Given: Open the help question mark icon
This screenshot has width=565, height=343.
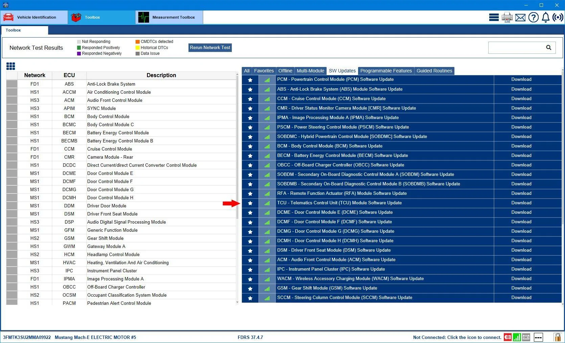Looking at the screenshot, I should (534, 17).
